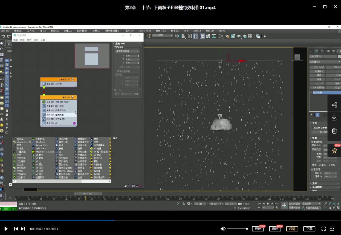Image resolution: width=341 pixels, height=235 pixels.
Task: Open the playlist icon in the player
Action: click(x=332, y=229)
